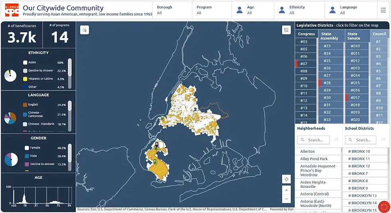Image resolution: width=391 pixels, height=213 pixels.
Task: Select # BRONX 7 school district
Action: pos(365,174)
